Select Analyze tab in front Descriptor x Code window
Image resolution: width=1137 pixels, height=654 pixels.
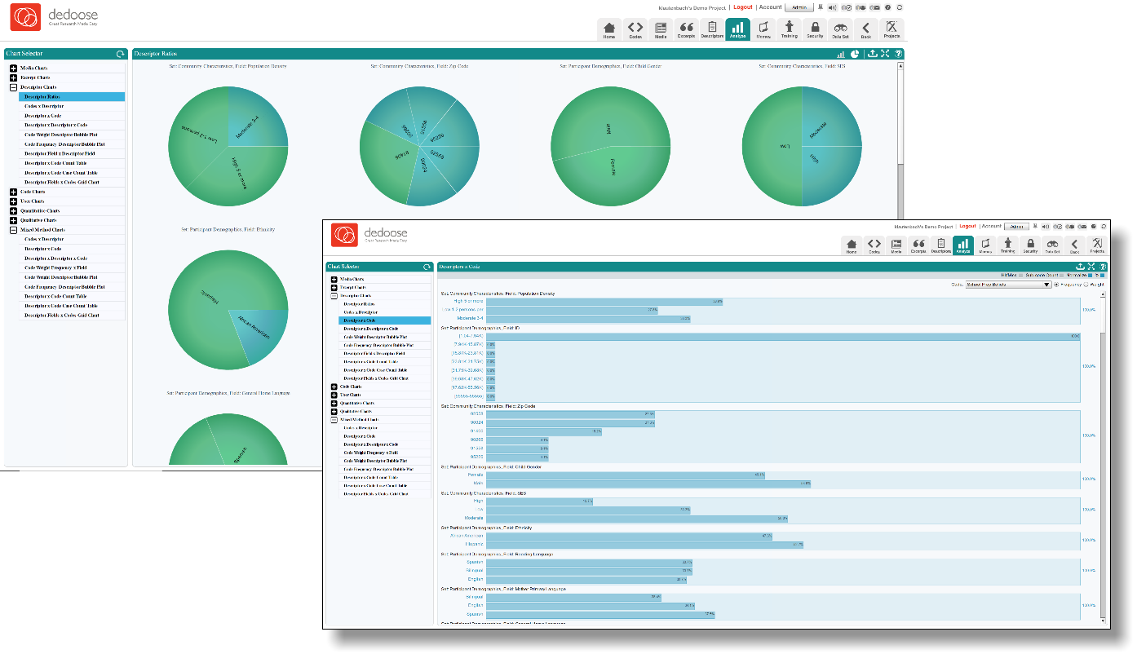pos(963,245)
